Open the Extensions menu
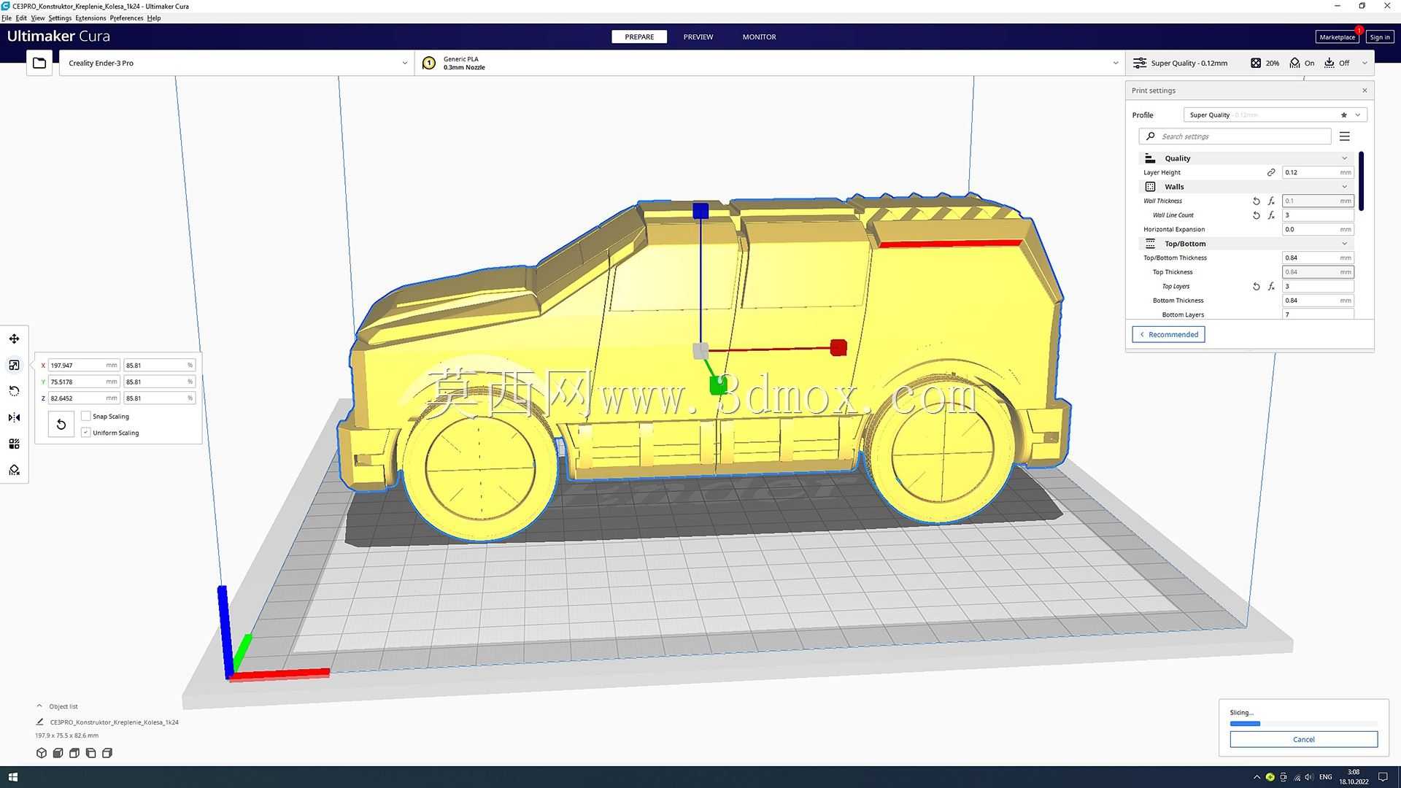Image resolution: width=1401 pixels, height=788 pixels. (90, 18)
